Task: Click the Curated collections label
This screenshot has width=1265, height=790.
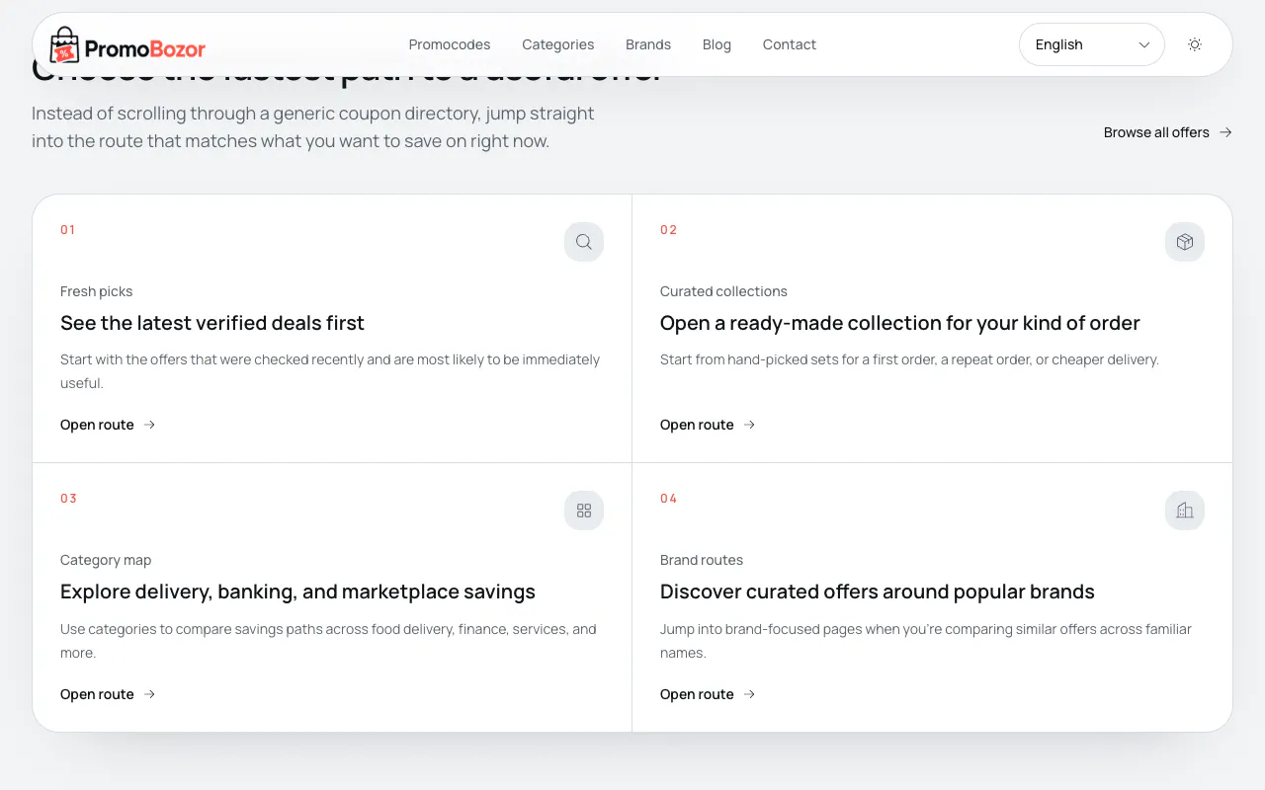Action: coord(723,291)
